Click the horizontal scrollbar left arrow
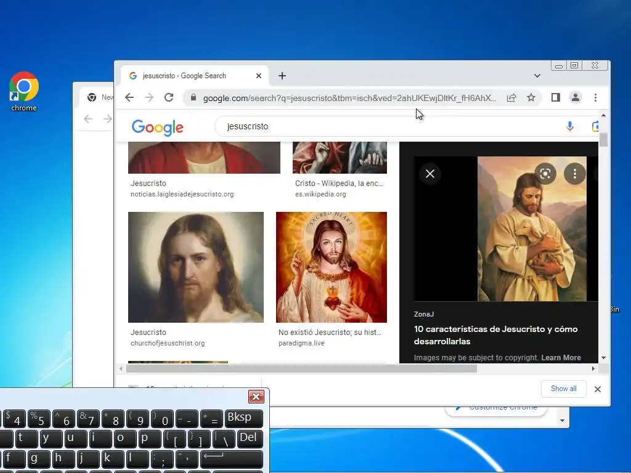 tap(121, 368)
